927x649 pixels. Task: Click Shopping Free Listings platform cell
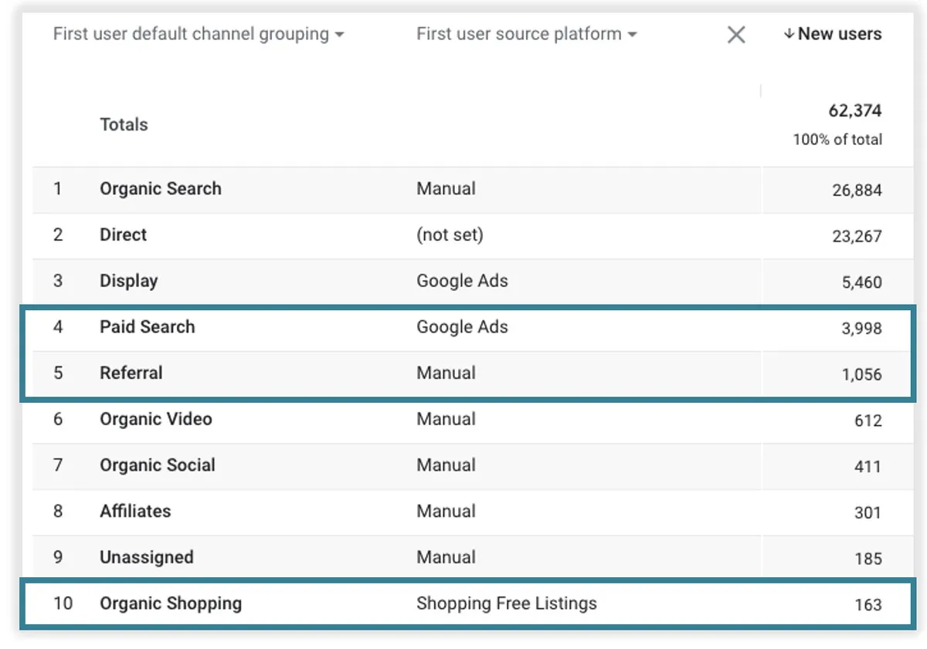pos(506,603)
